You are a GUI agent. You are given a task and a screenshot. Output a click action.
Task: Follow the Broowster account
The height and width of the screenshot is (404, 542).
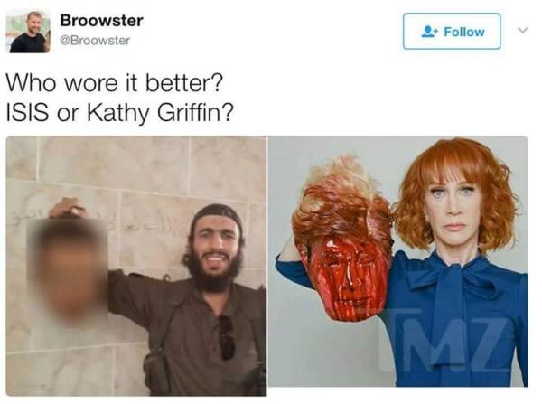point(452,31)
